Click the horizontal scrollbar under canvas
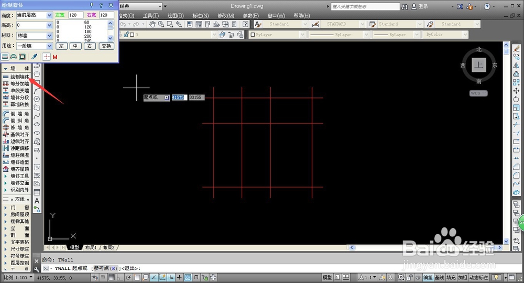This screenshot has width=524, height=283. tap(424, 247)
